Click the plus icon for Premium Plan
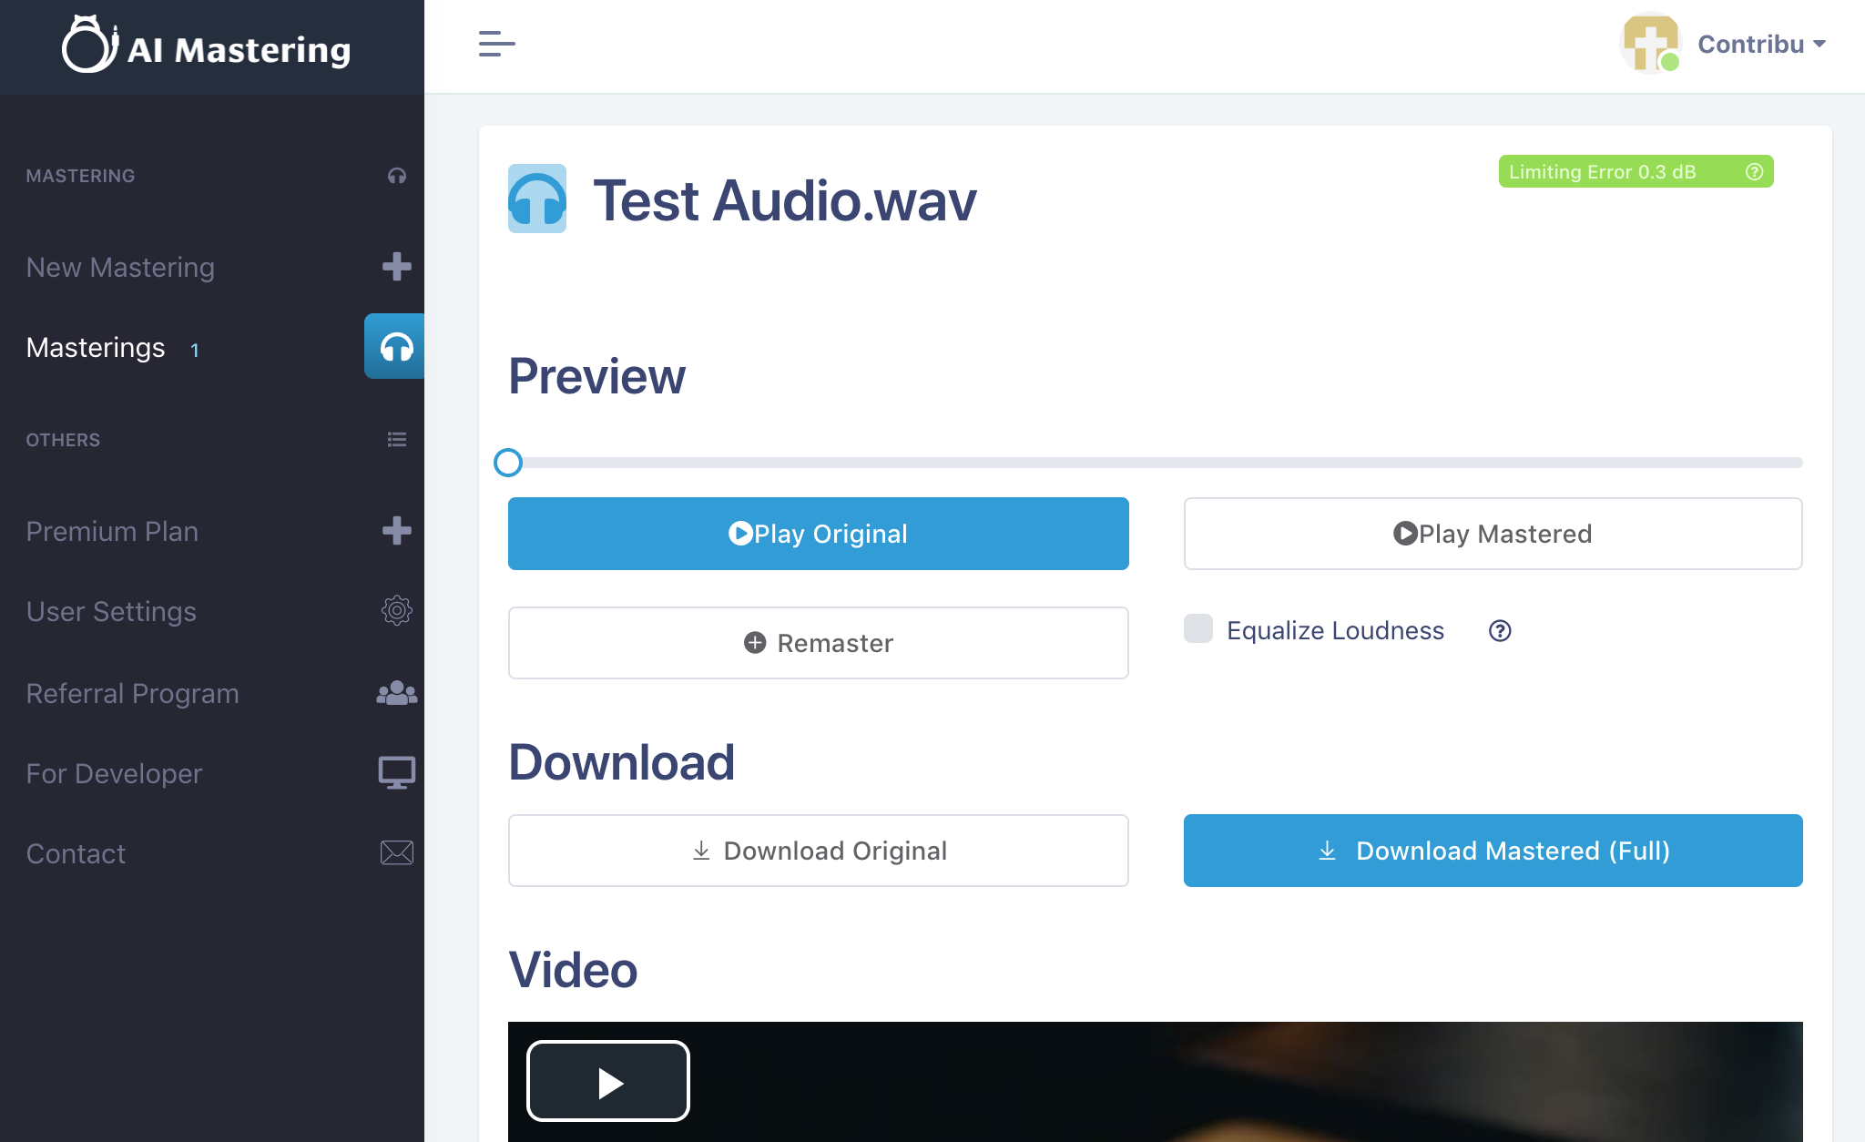This screenshot has height=1142, width=1865. [x=397, y=530]
